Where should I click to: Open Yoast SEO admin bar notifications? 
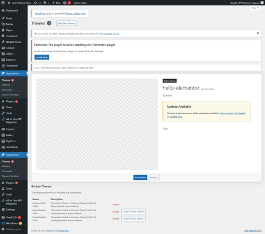click(67, 3)
